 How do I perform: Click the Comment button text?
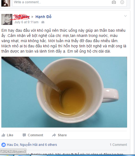[35, 135]
